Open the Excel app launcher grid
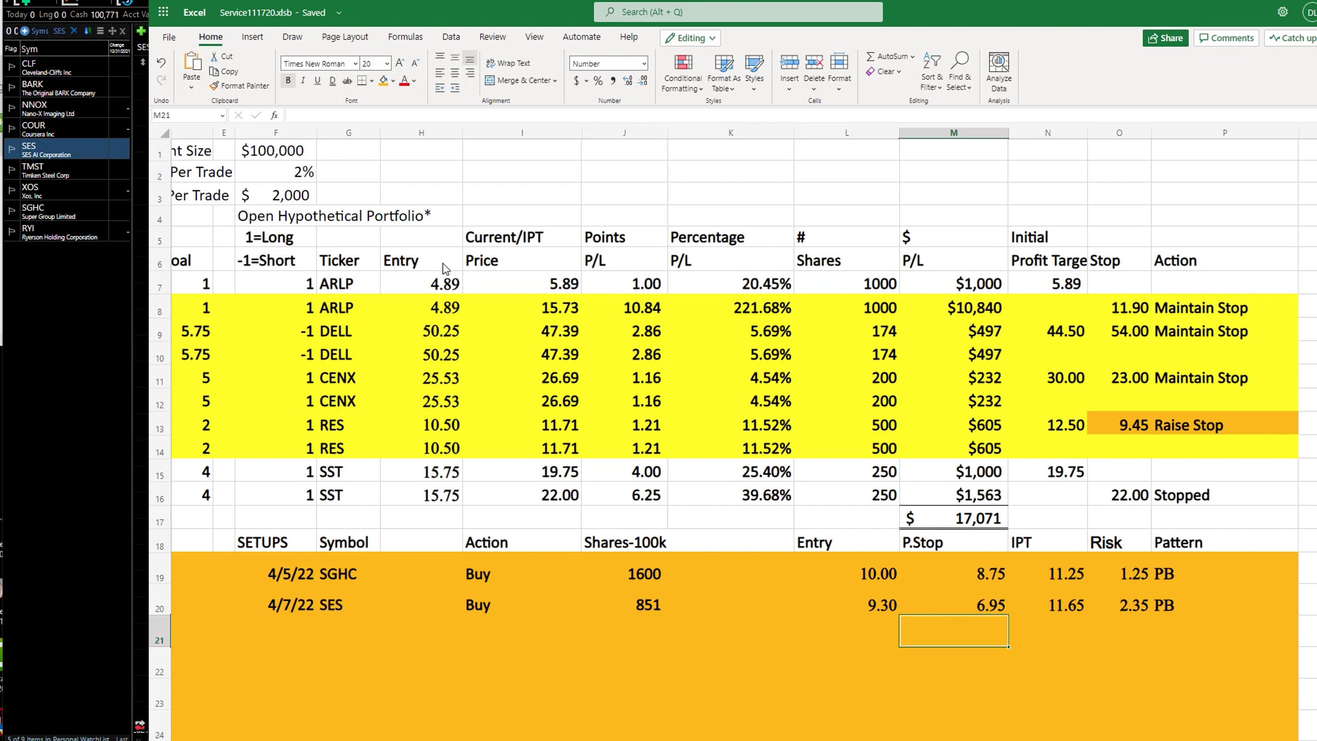1317x741 pixels. pyautogui.click(x=163, y=12)
